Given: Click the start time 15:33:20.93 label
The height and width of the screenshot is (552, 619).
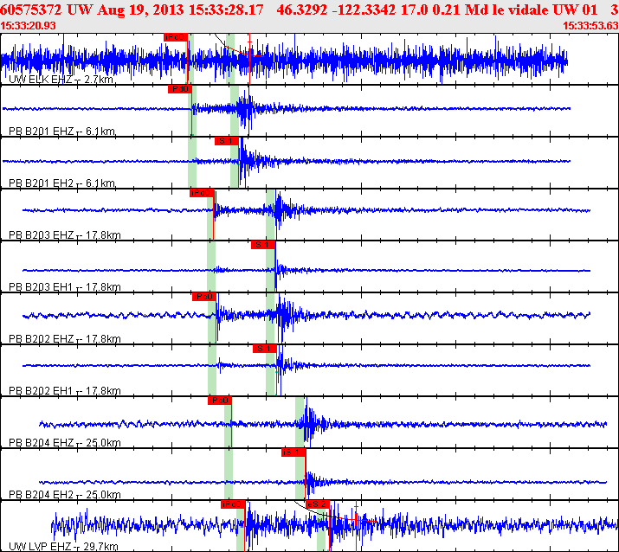Looking at the screenshot, I should 28,26.
